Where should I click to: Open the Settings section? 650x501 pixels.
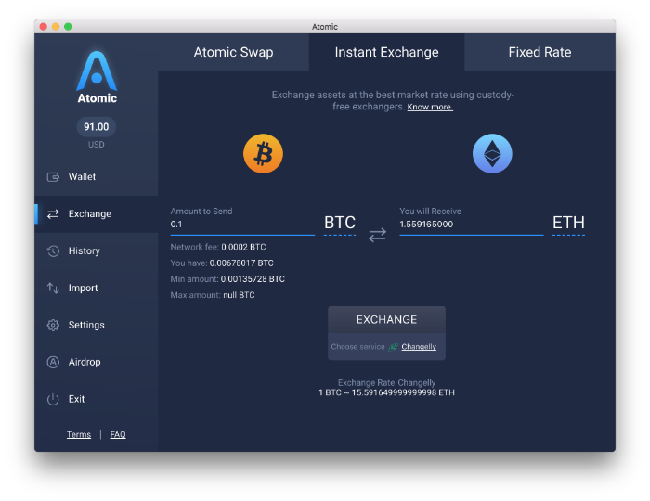tap(97, 325)
